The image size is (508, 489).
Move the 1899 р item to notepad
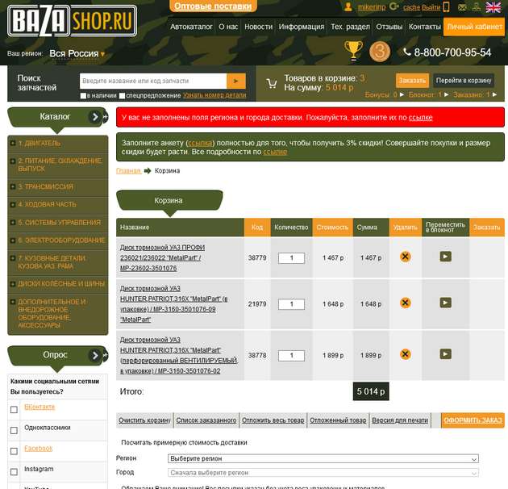point(445,354)
